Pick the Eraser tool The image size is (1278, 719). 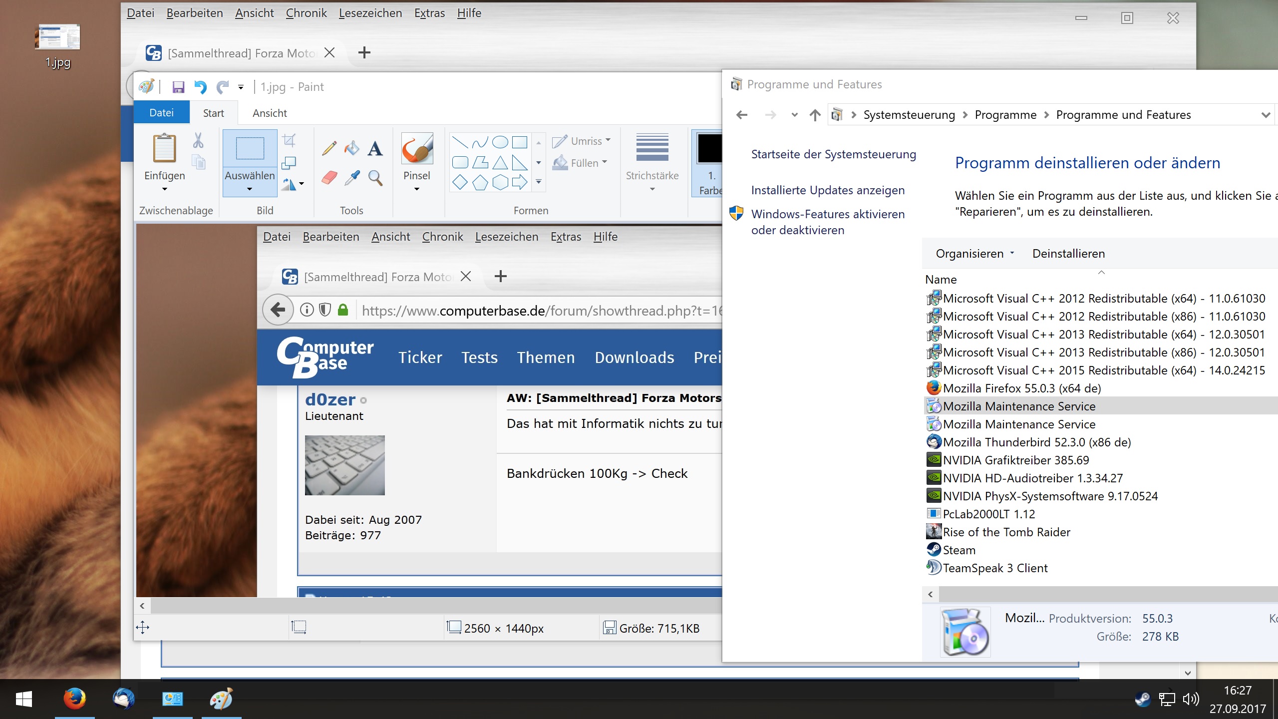329,178
